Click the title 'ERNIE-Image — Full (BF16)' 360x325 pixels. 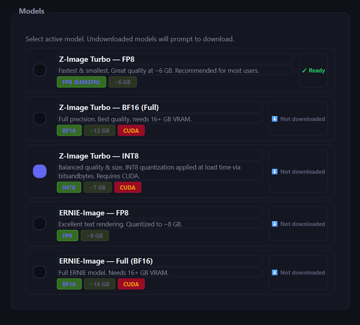[x=106, y=261]
